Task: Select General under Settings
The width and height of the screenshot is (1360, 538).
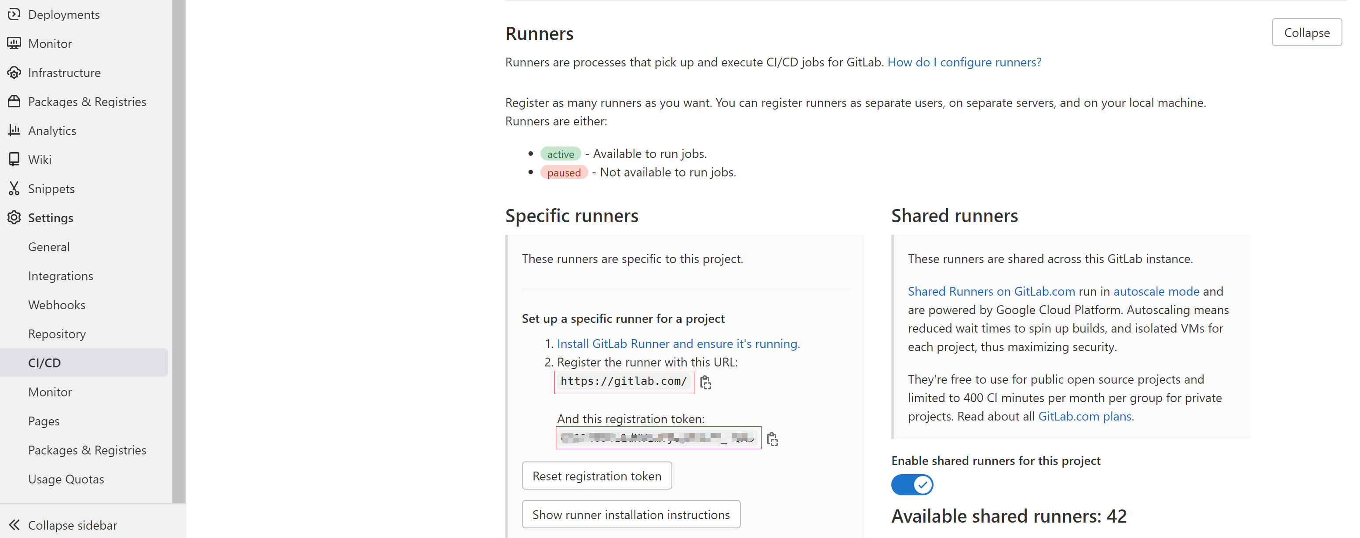Action: [49, 246]
